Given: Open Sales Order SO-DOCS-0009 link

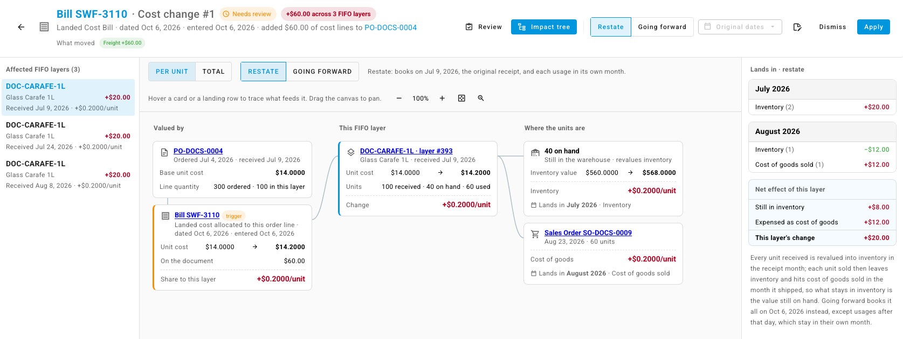Looking at the screenshot, I should pyautogui.click(x=588, y=233).
